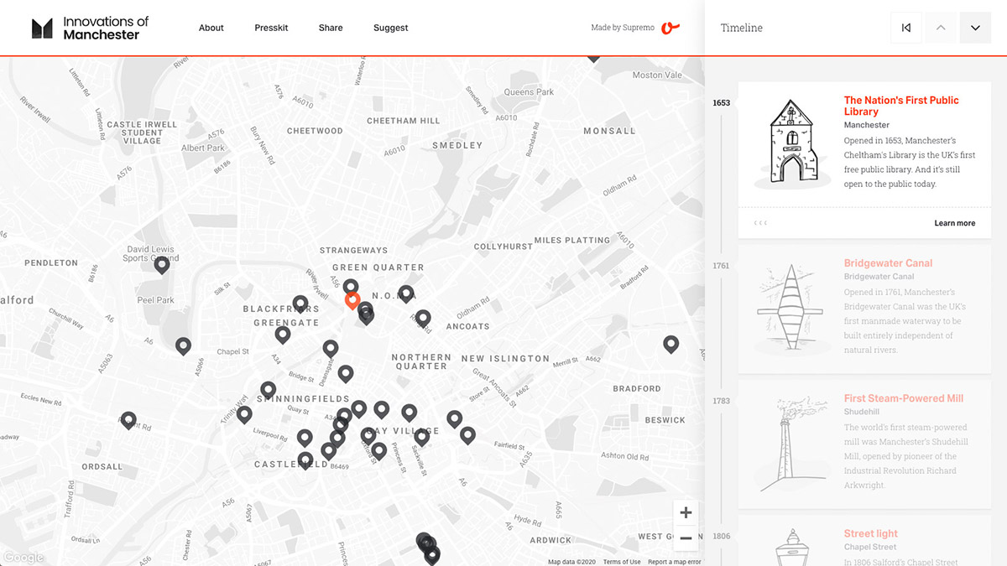The image size is (1007, 566).
Task: Click the map pin on Deansgate road
Action: [x=331, y=348]
